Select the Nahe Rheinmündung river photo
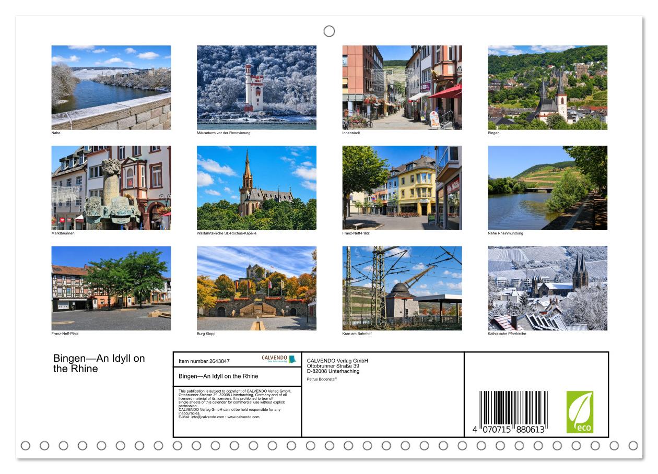Screen dimensions: 658x474 (548, 188)
